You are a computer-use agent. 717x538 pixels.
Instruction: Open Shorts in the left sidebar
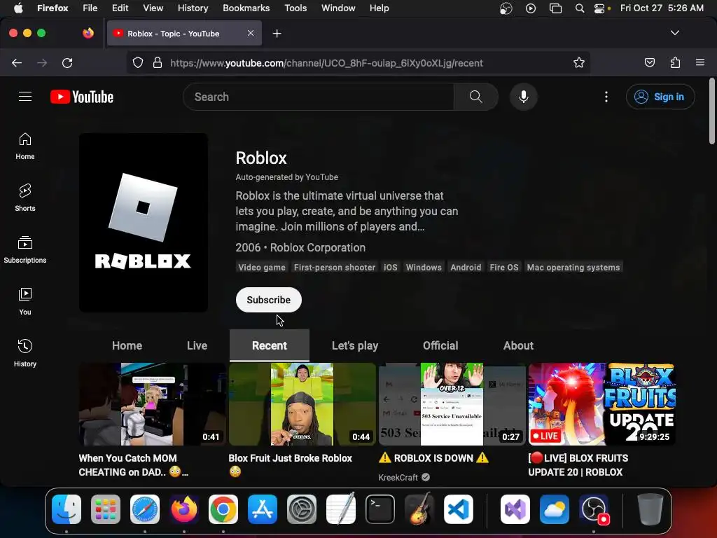tap(25, 198)
